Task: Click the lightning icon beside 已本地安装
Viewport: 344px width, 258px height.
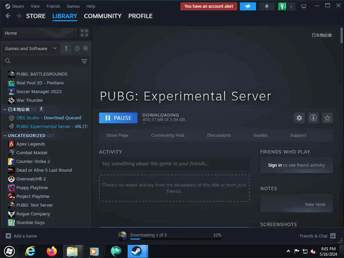Action: (41, 109)
